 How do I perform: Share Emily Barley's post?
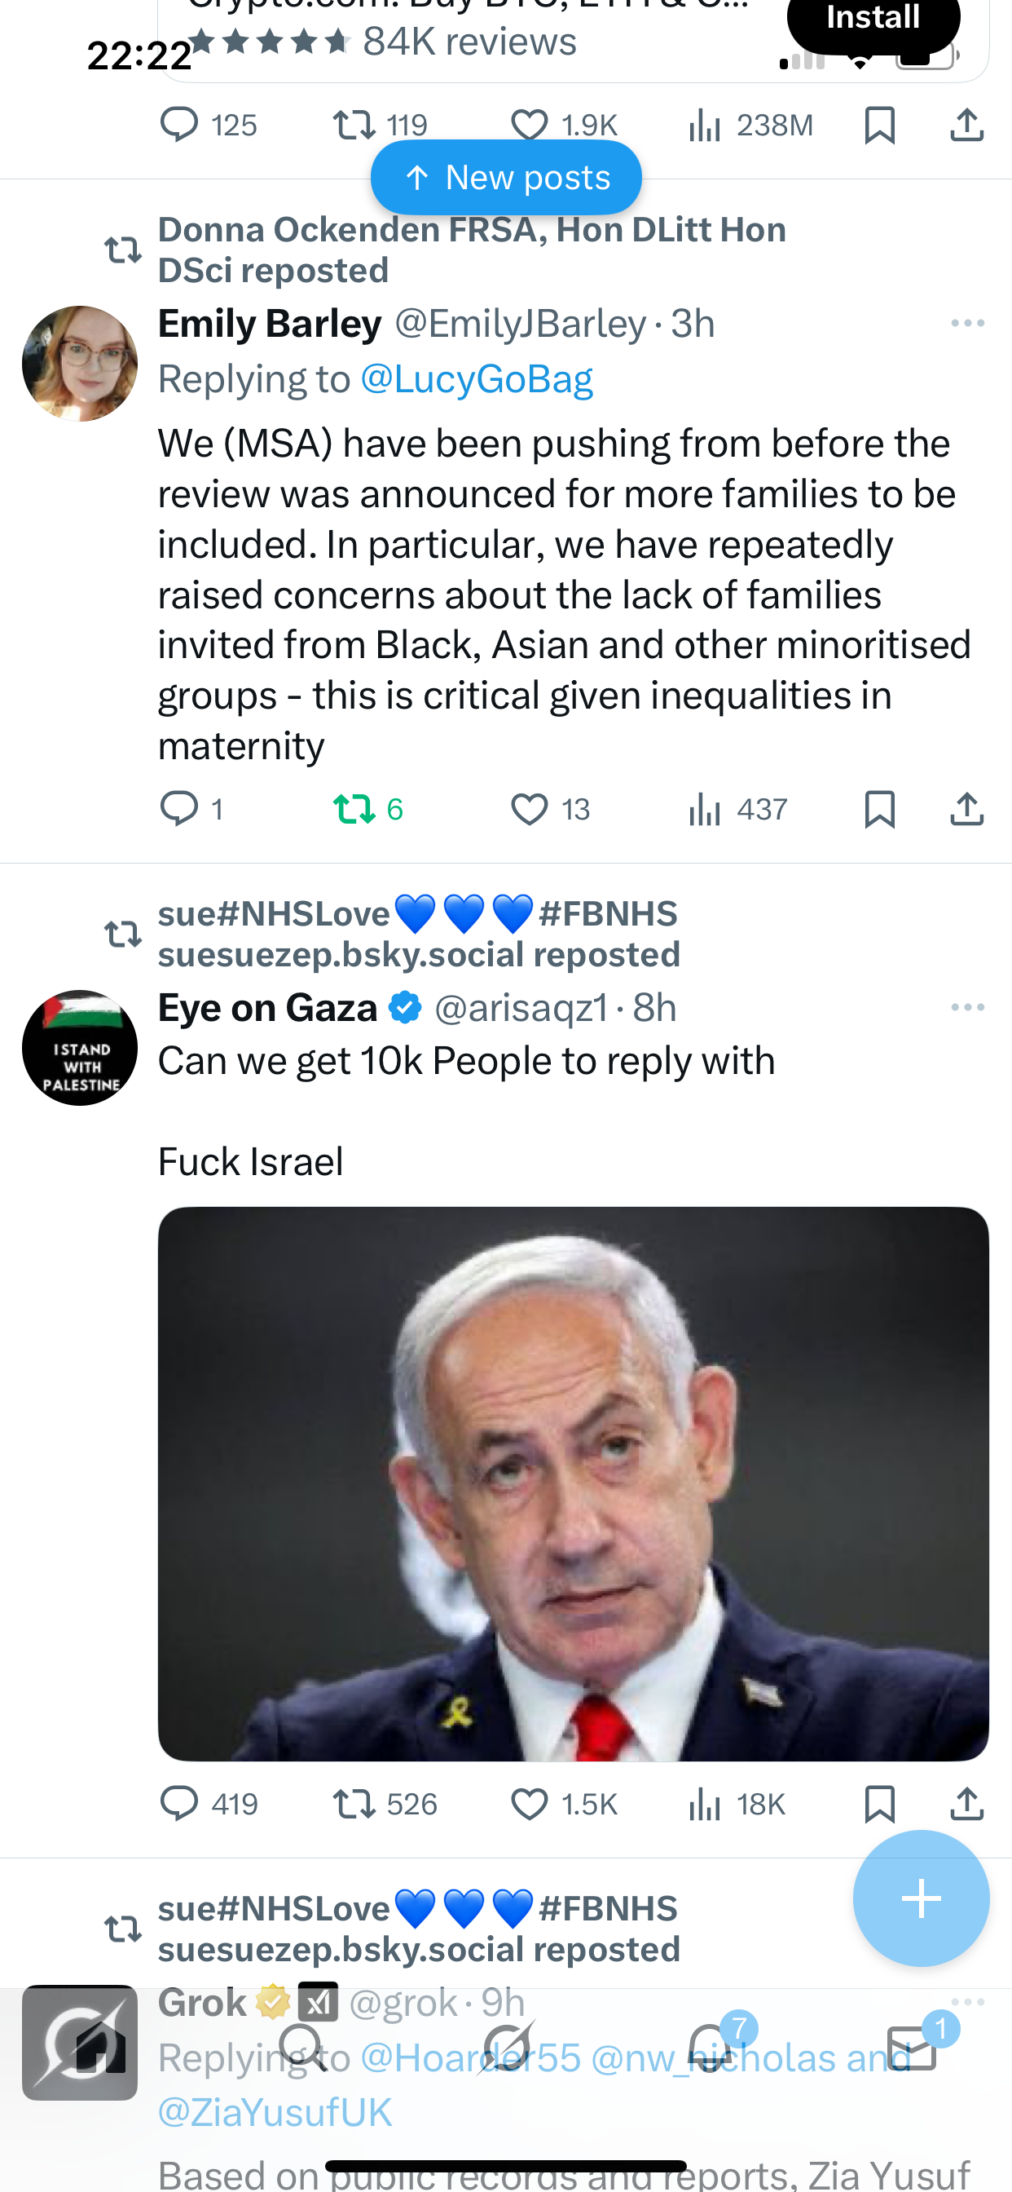click(966, 808)
